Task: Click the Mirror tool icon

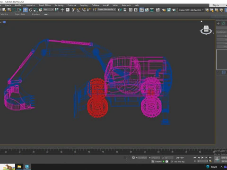Action: pyautogui.click(x=120, y=10)
